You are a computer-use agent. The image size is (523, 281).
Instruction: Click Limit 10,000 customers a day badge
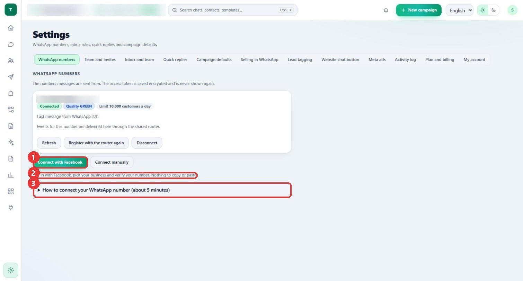point(125,106)
